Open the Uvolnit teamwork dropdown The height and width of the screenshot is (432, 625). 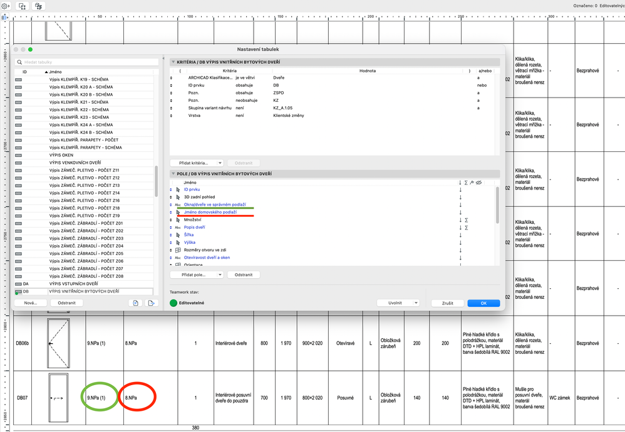pos(398,303)
